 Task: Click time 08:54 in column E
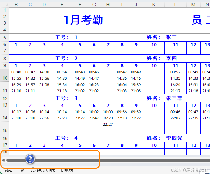pos(62,72)
